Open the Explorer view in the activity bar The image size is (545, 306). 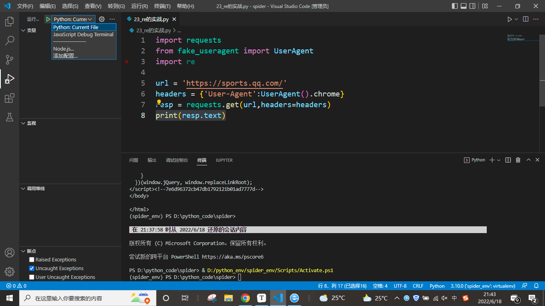click(x=10, y=22)
